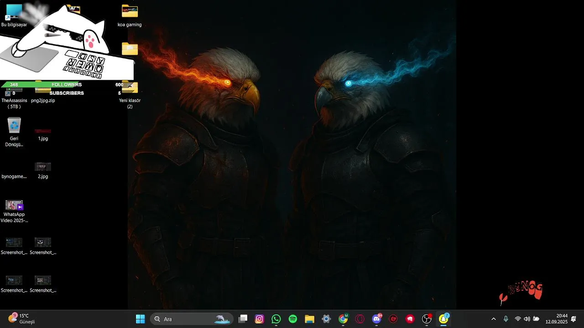Select the 2.jpg image file
This screenshot has width=584, height=328.
tap(43, 171)
